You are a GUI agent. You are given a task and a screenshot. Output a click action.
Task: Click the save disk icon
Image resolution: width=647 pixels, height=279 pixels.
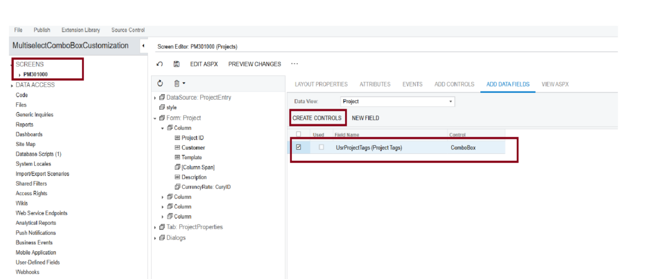coord(176,64)
